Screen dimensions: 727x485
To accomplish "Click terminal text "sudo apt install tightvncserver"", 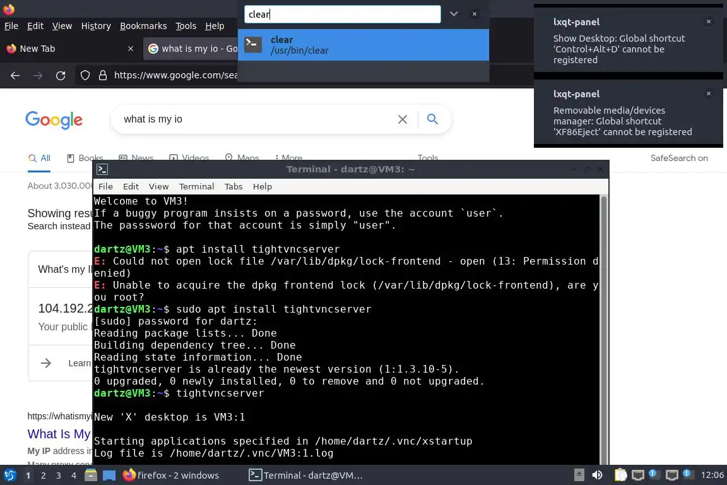I will 273,309.
